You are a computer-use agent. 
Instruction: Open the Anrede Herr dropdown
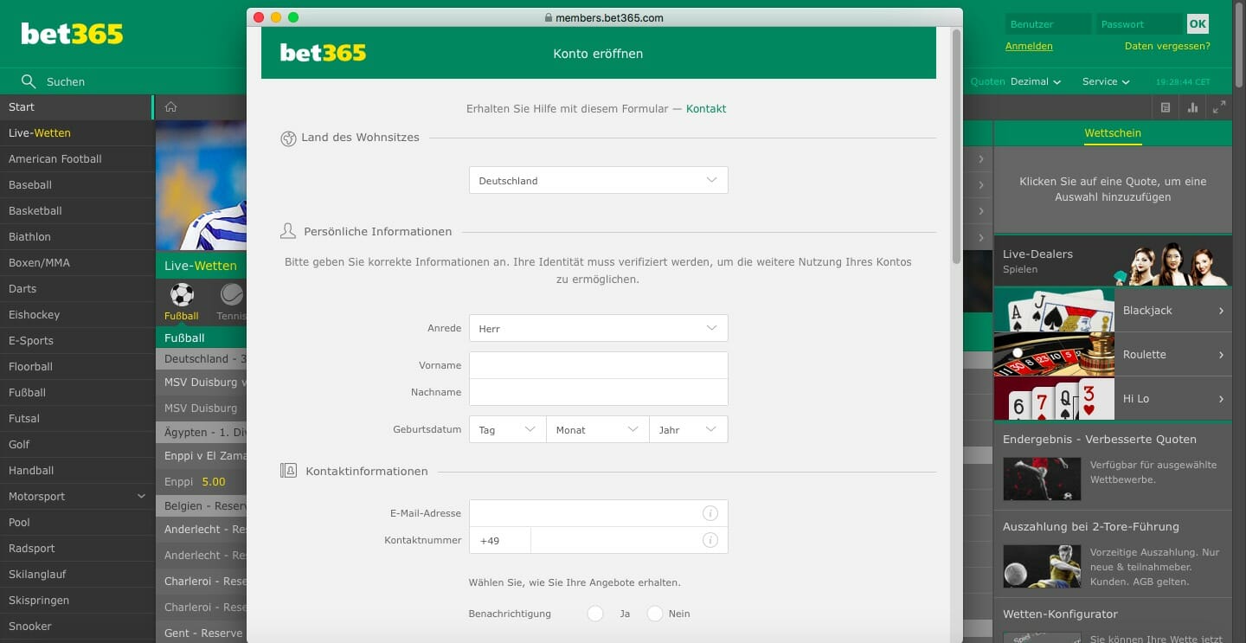(x=598, y=328)
